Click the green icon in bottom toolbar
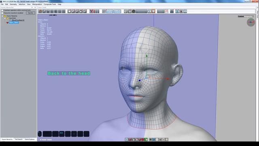 146,140
